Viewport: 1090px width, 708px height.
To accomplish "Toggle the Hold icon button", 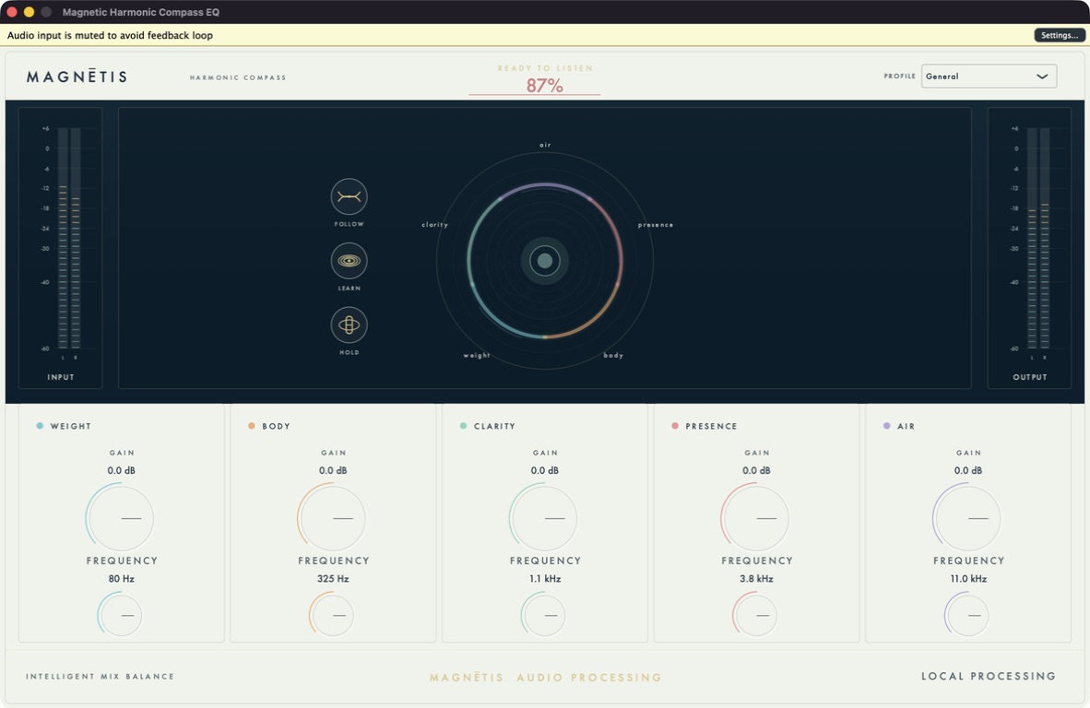I will point(349,324).
